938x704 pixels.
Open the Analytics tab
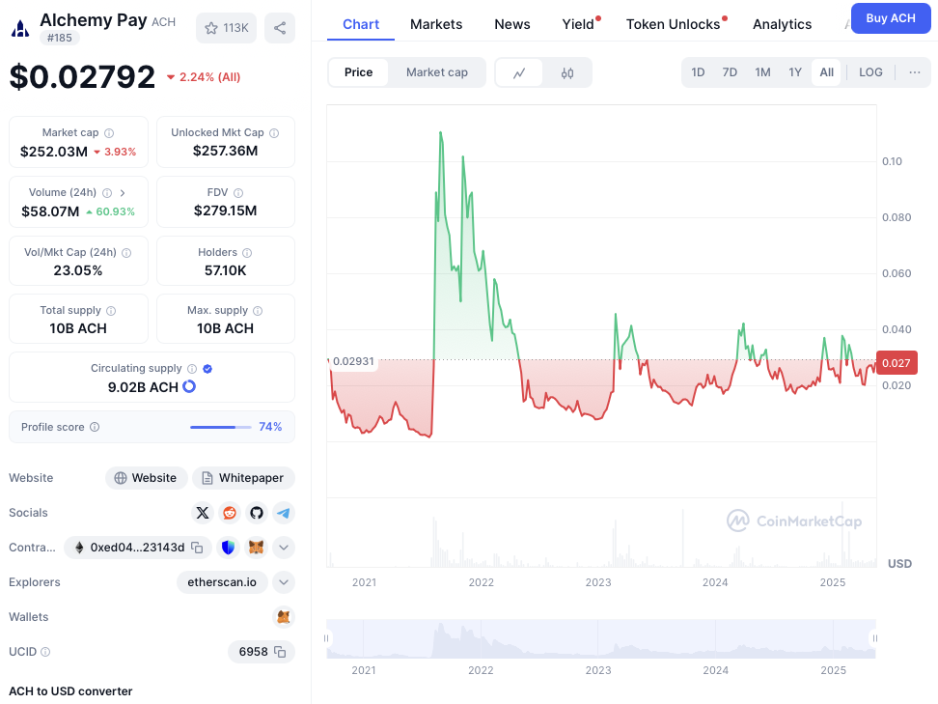click(x=782, y=24)
